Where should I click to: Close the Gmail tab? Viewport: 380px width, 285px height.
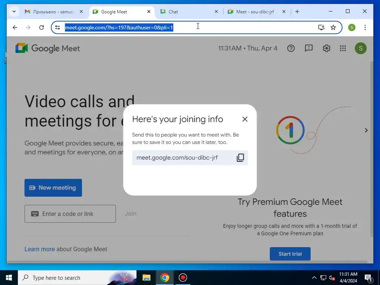click(x=81, y=12)
